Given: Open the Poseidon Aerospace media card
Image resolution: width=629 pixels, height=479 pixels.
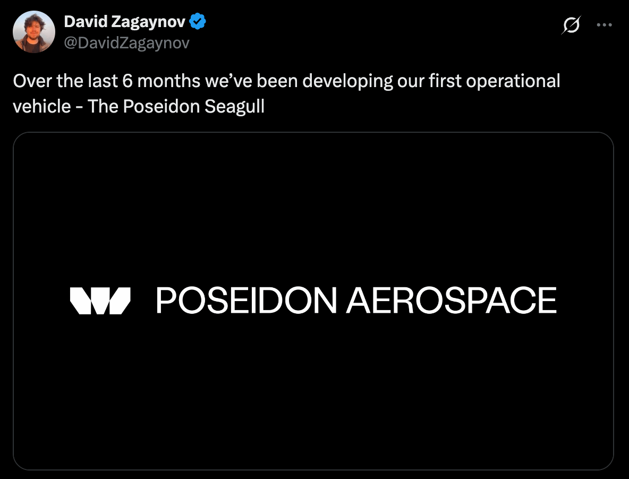Looking at the screenshot, I should tap(313, 301).
